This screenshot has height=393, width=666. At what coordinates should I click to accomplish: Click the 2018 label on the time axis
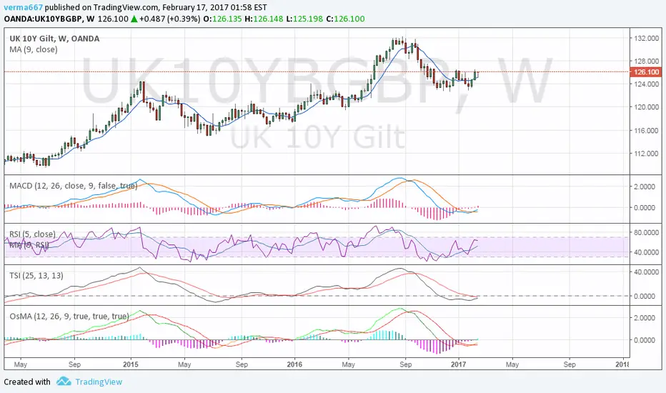pyautogui.click(x=622, y=364)
